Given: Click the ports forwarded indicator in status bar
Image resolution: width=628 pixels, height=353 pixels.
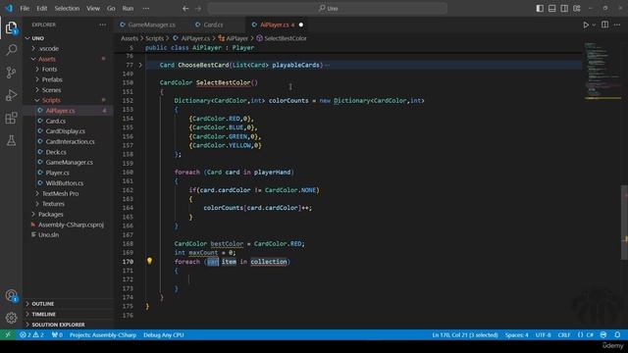Looking at the screenshot, I should 57,335.
